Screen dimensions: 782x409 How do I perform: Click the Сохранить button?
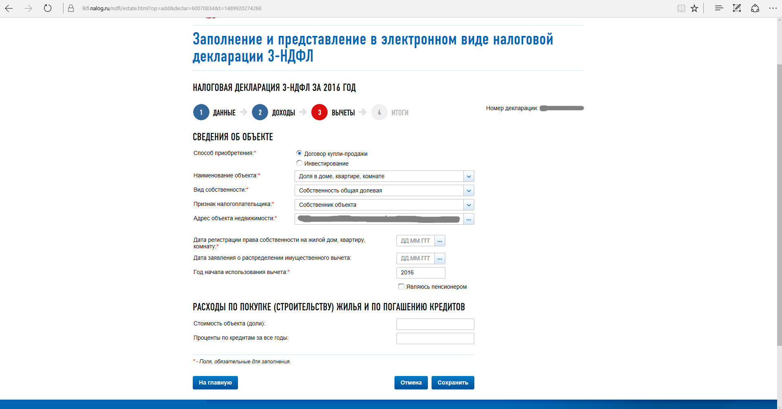point(453,382)
